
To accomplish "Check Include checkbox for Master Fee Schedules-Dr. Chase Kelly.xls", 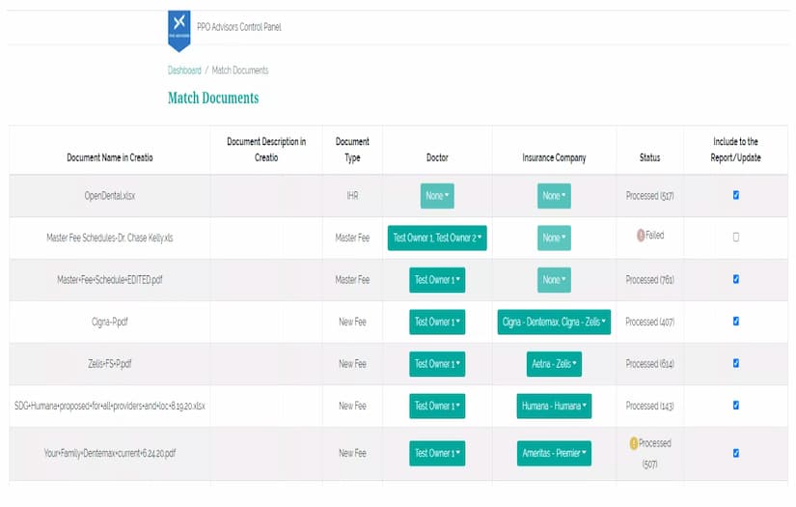I will pos(736,238).
